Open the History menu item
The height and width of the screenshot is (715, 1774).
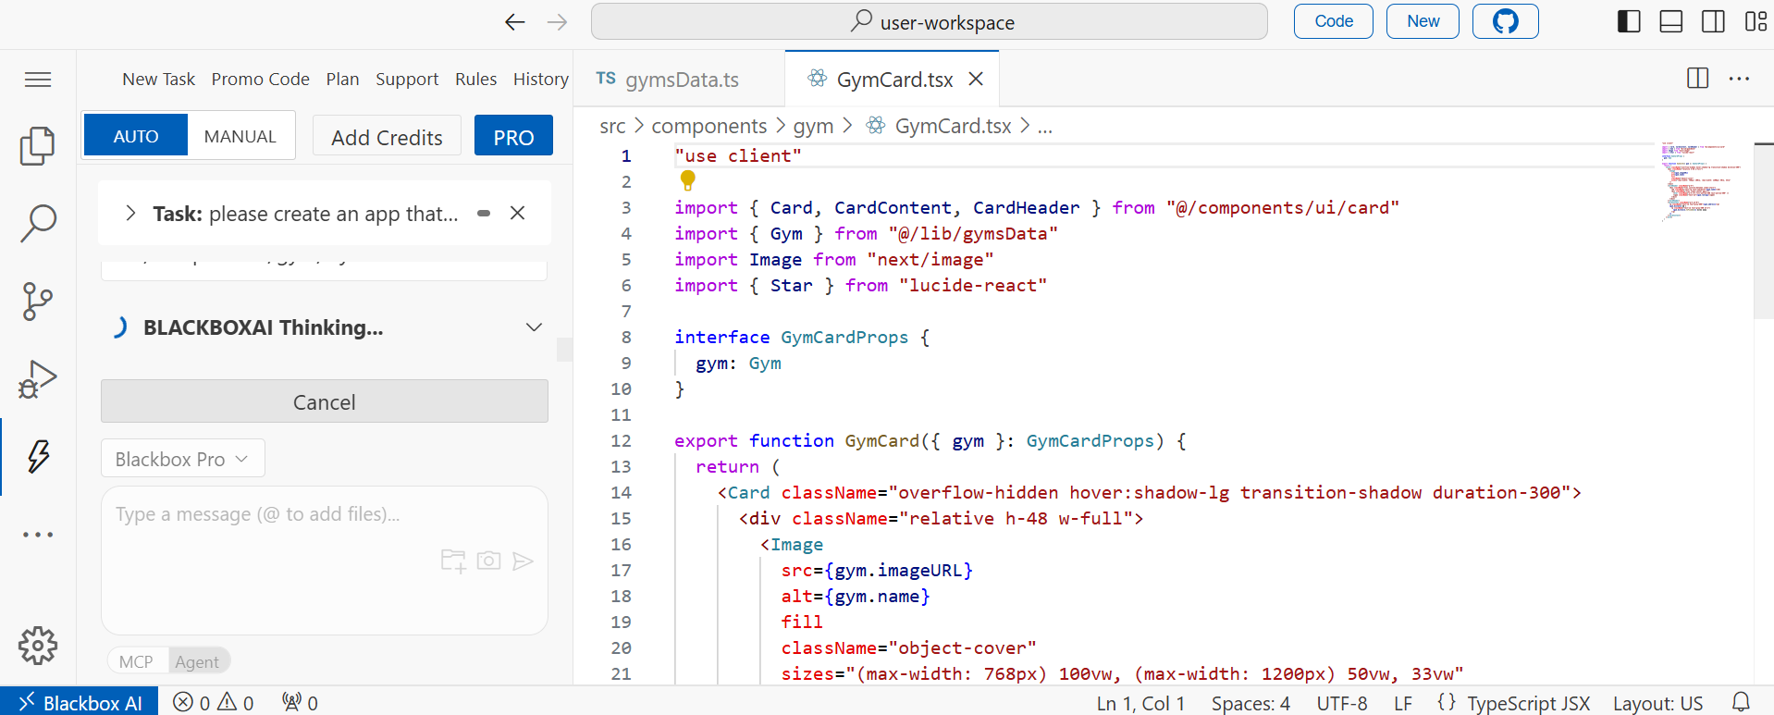pyautogui.click(x=540, y=80)
